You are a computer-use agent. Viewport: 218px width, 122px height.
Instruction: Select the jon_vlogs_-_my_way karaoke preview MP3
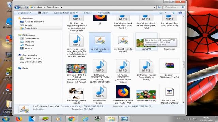pos(77,45)
